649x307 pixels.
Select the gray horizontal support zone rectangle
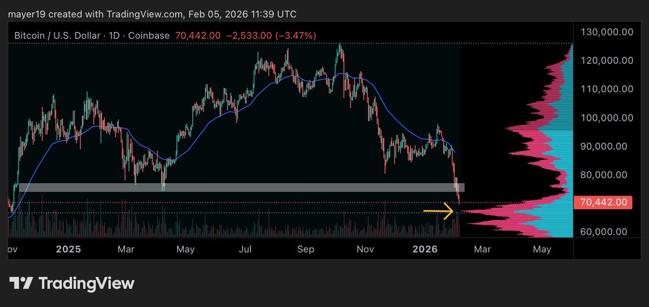pyautogui.click(x=241, y=188)
